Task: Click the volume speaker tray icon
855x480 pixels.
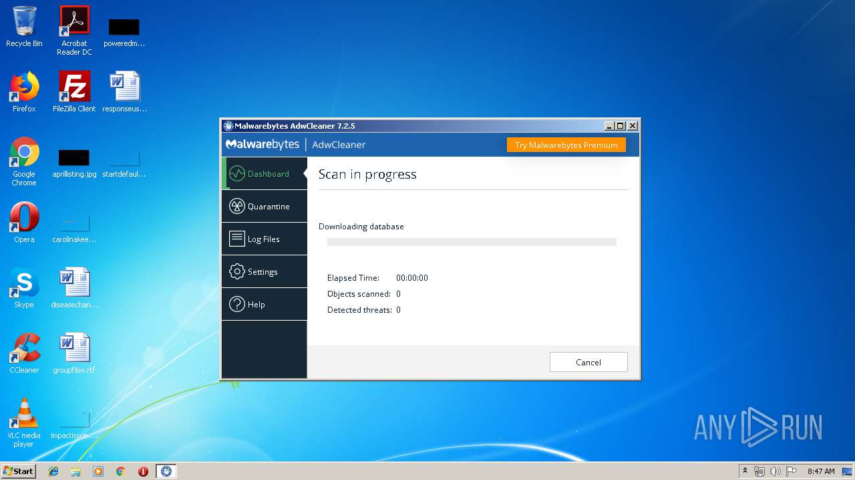Action: click(x=776, y=471)
